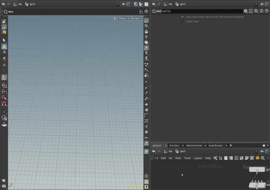Click the tree list icon in the network toolbar
Viewport: 270px width, 190px height.
(x=221, y=158)
